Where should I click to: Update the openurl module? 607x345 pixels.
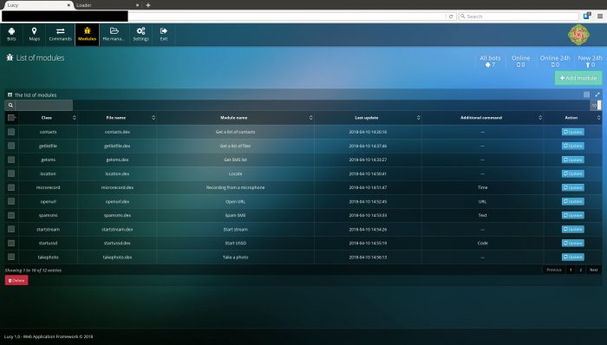(x=573, y=201)
